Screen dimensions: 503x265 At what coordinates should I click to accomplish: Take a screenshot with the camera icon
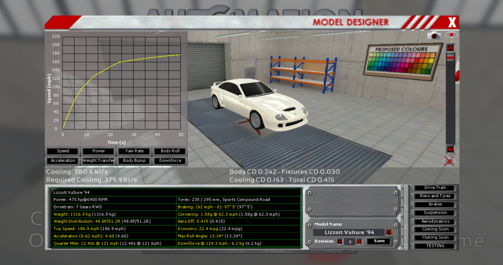tap(434, 35)
